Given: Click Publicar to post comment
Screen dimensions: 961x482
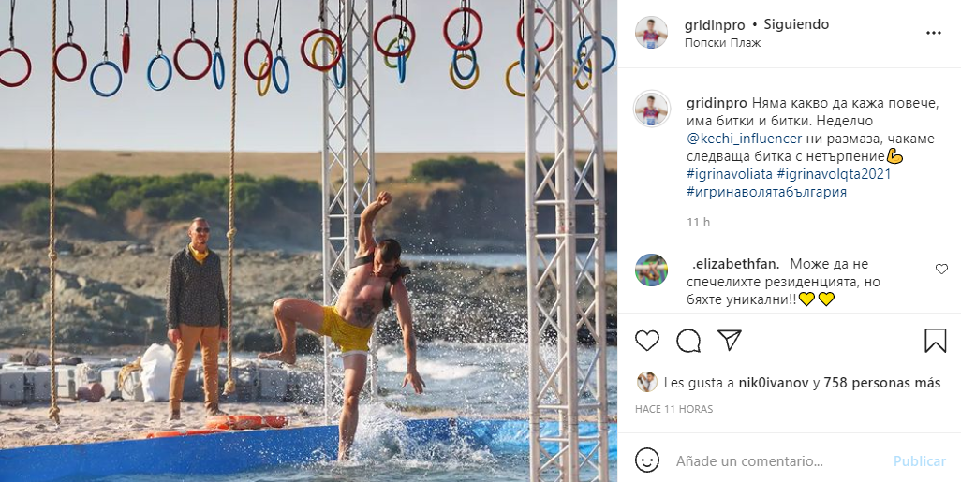Looking at the screenshot, I should [x=920, y=461].
